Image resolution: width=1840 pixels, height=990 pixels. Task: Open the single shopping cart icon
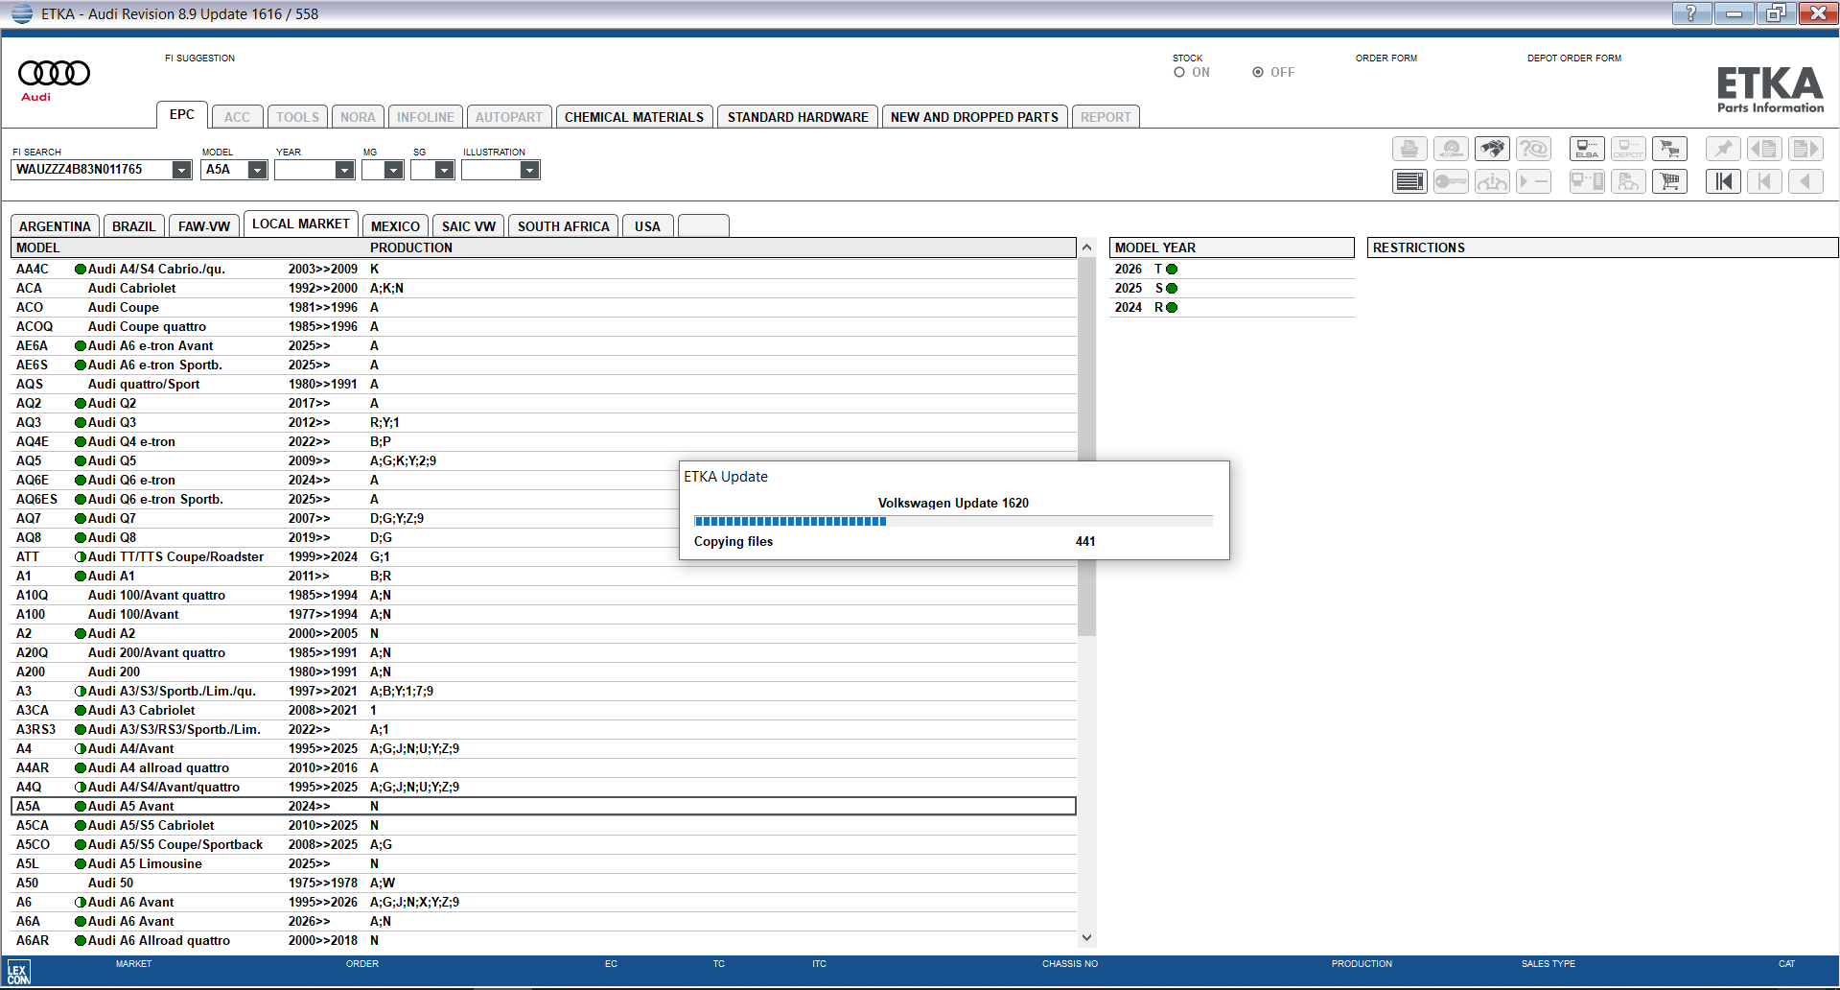coord(1669,181)
